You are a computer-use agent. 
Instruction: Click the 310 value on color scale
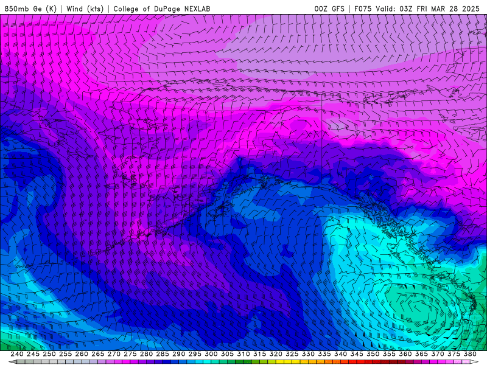pos(243,354)
